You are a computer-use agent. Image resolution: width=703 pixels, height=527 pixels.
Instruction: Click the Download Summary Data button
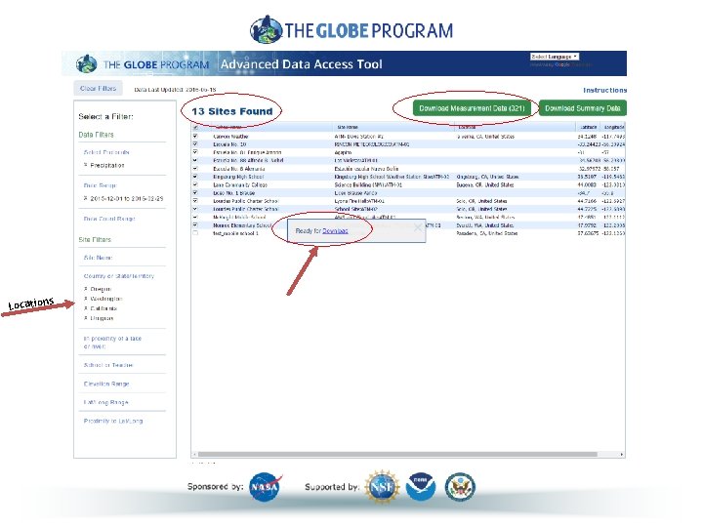tap(582, 108)
